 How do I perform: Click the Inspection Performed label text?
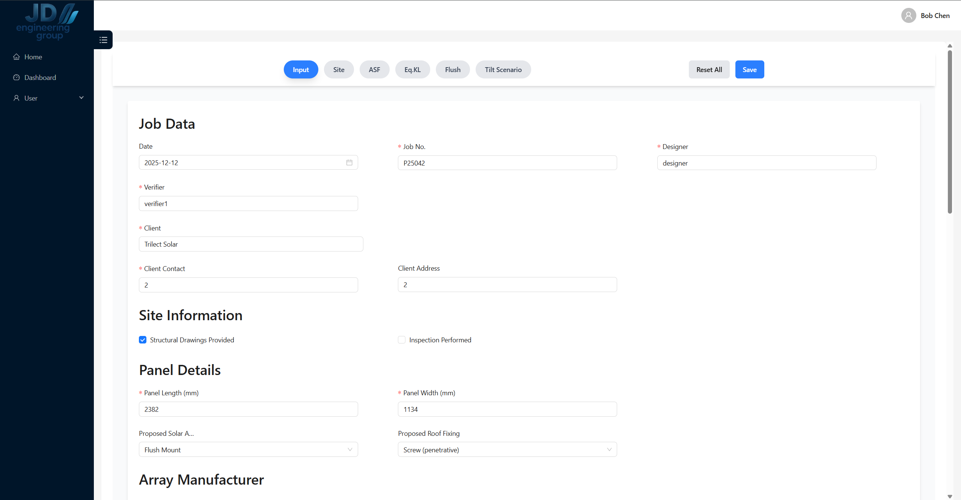(x=440, y=340)
